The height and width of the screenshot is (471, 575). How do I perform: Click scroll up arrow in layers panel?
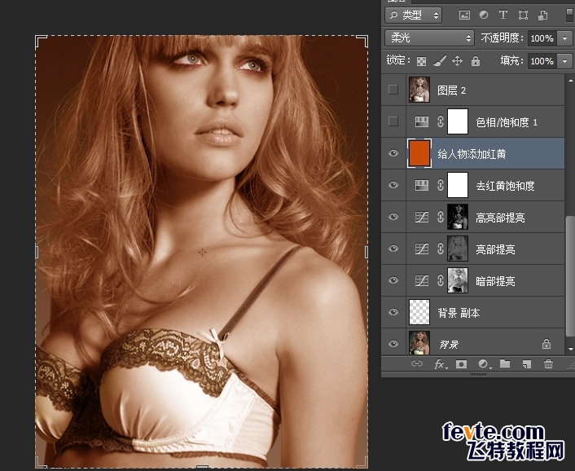click(x=570, y=81)
